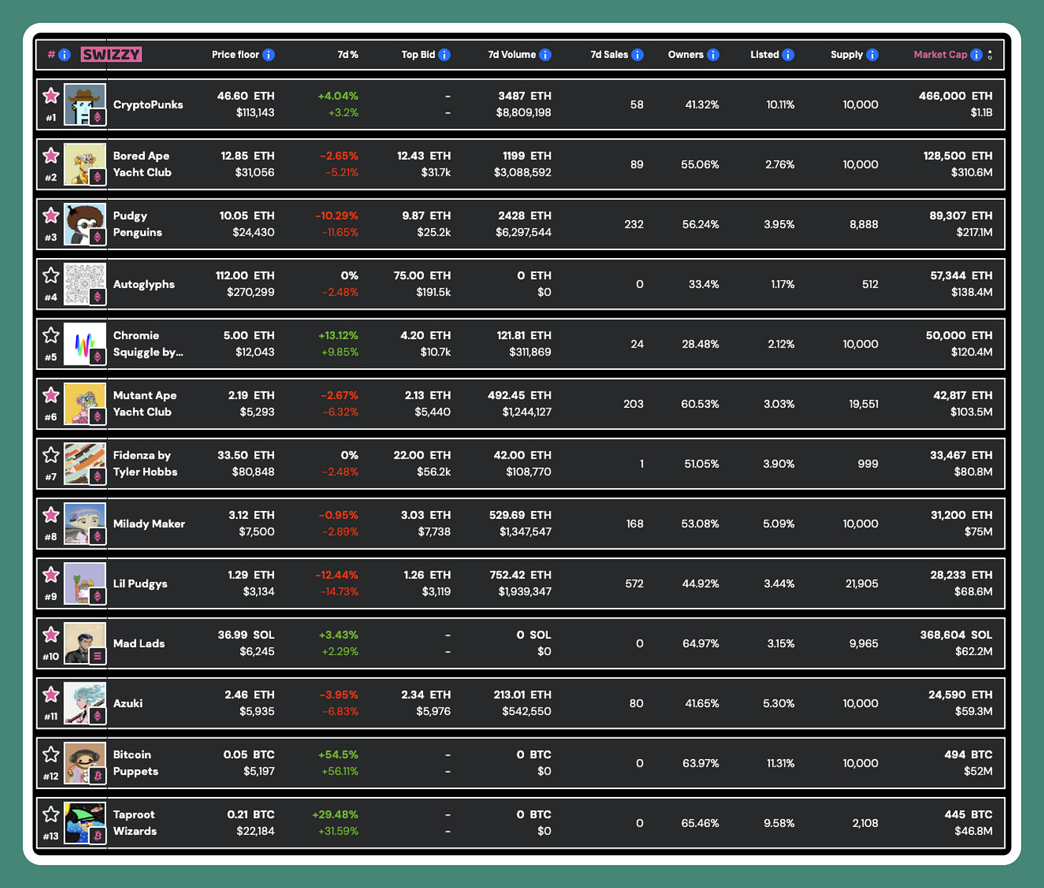Open the Chromie Squiggle thumbnail
The image size is (1044, 888).
click(x=85, y=344)
